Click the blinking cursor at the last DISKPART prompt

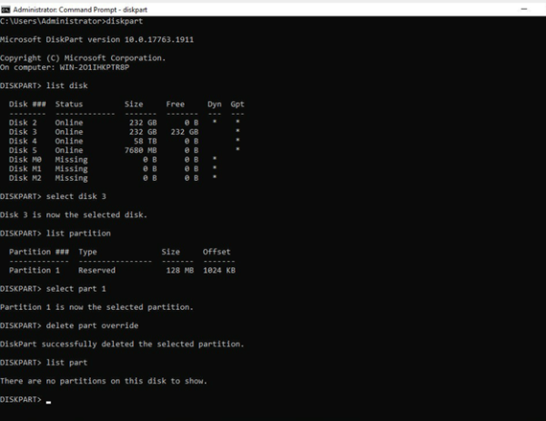click(x=48, y=401)
